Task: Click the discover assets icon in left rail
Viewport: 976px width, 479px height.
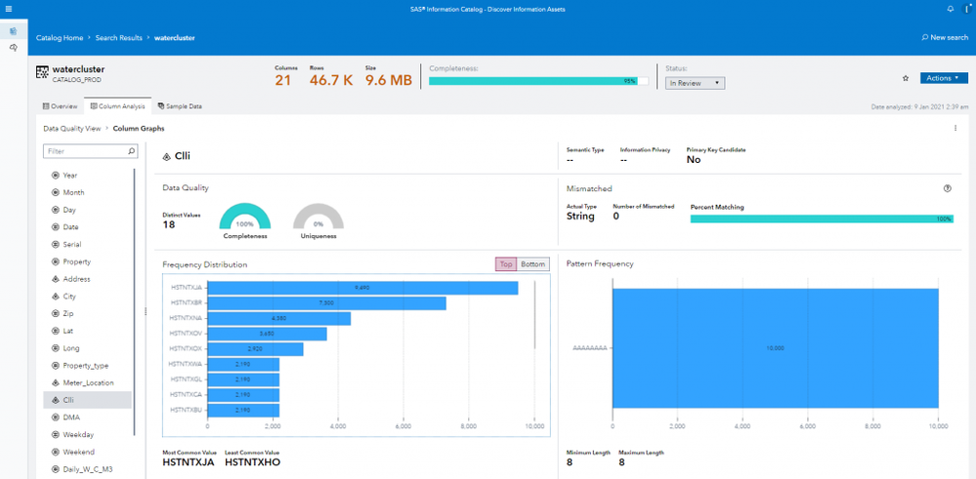Action: coord(13,31)
